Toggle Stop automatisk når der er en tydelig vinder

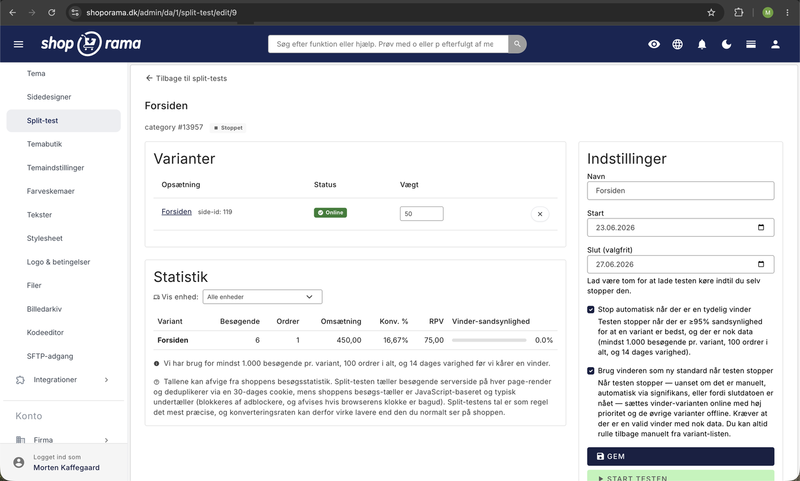point(591,309)
